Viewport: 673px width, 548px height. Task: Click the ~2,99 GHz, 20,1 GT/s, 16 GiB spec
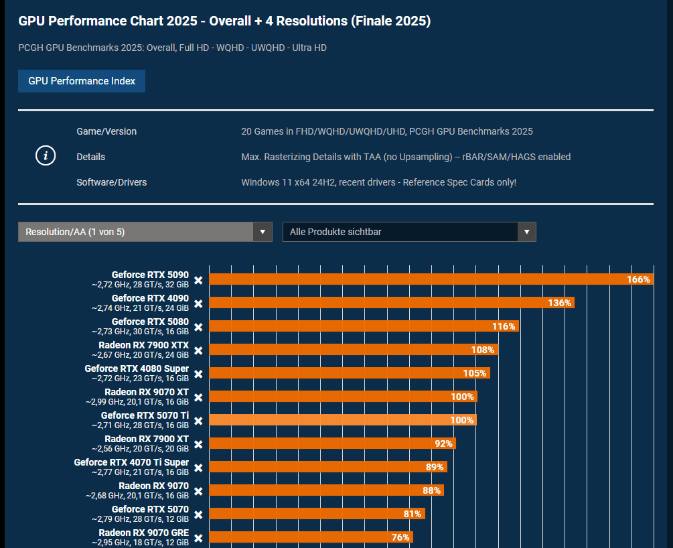coord(137,402)
